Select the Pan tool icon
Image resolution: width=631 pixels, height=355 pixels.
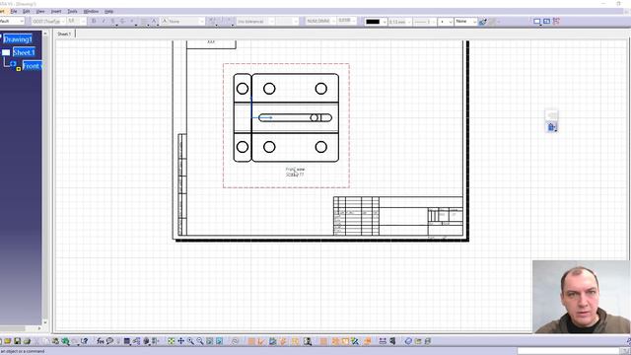[x=181, y=341]
